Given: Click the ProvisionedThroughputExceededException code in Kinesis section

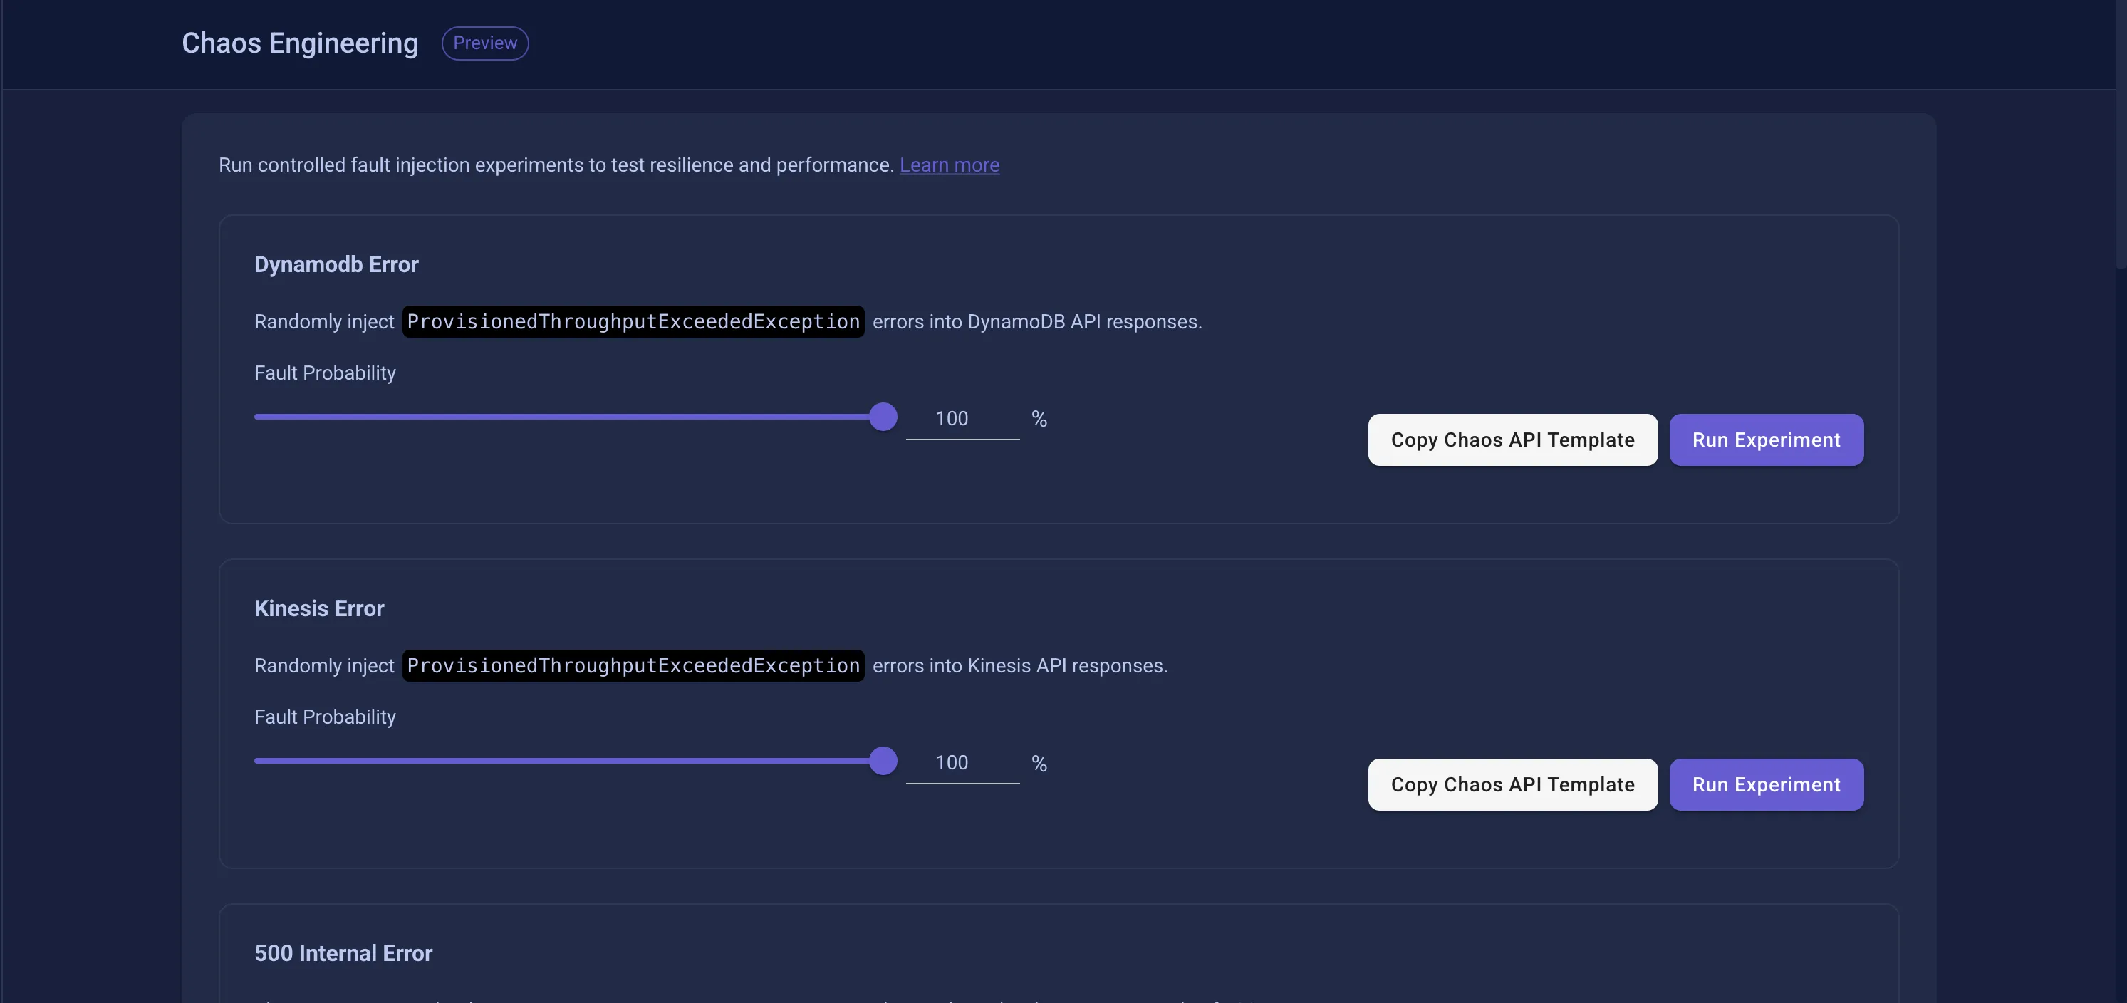Looking at the screenshot, I should [x=633, y=666].
